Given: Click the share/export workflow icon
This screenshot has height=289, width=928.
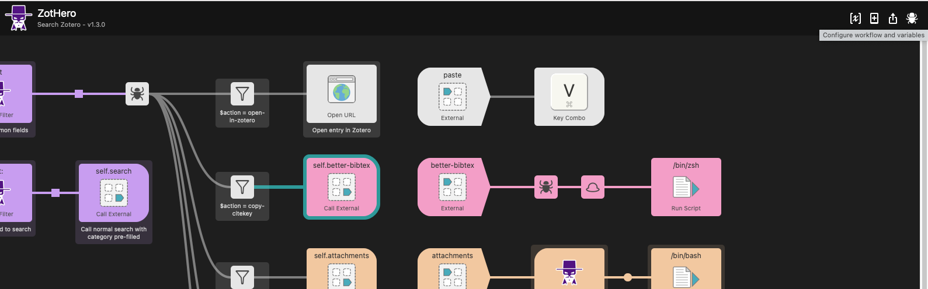Looking at the screenshot, I should click(x=893, y=18).
